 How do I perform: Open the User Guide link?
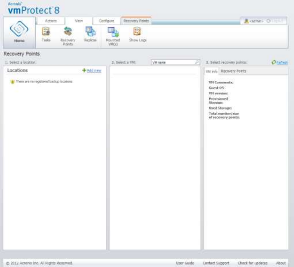185,263
